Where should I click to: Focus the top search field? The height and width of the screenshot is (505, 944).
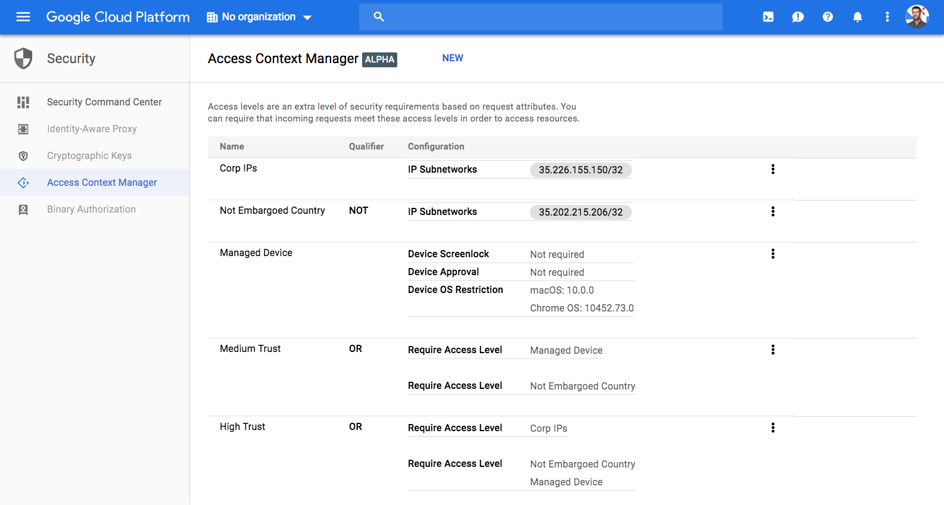(548, 17)
